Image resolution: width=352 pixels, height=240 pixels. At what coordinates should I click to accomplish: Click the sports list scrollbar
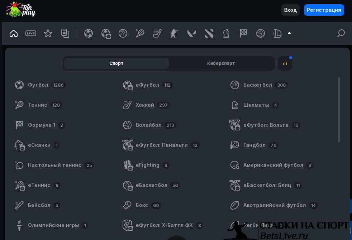[x=339, y=110]
